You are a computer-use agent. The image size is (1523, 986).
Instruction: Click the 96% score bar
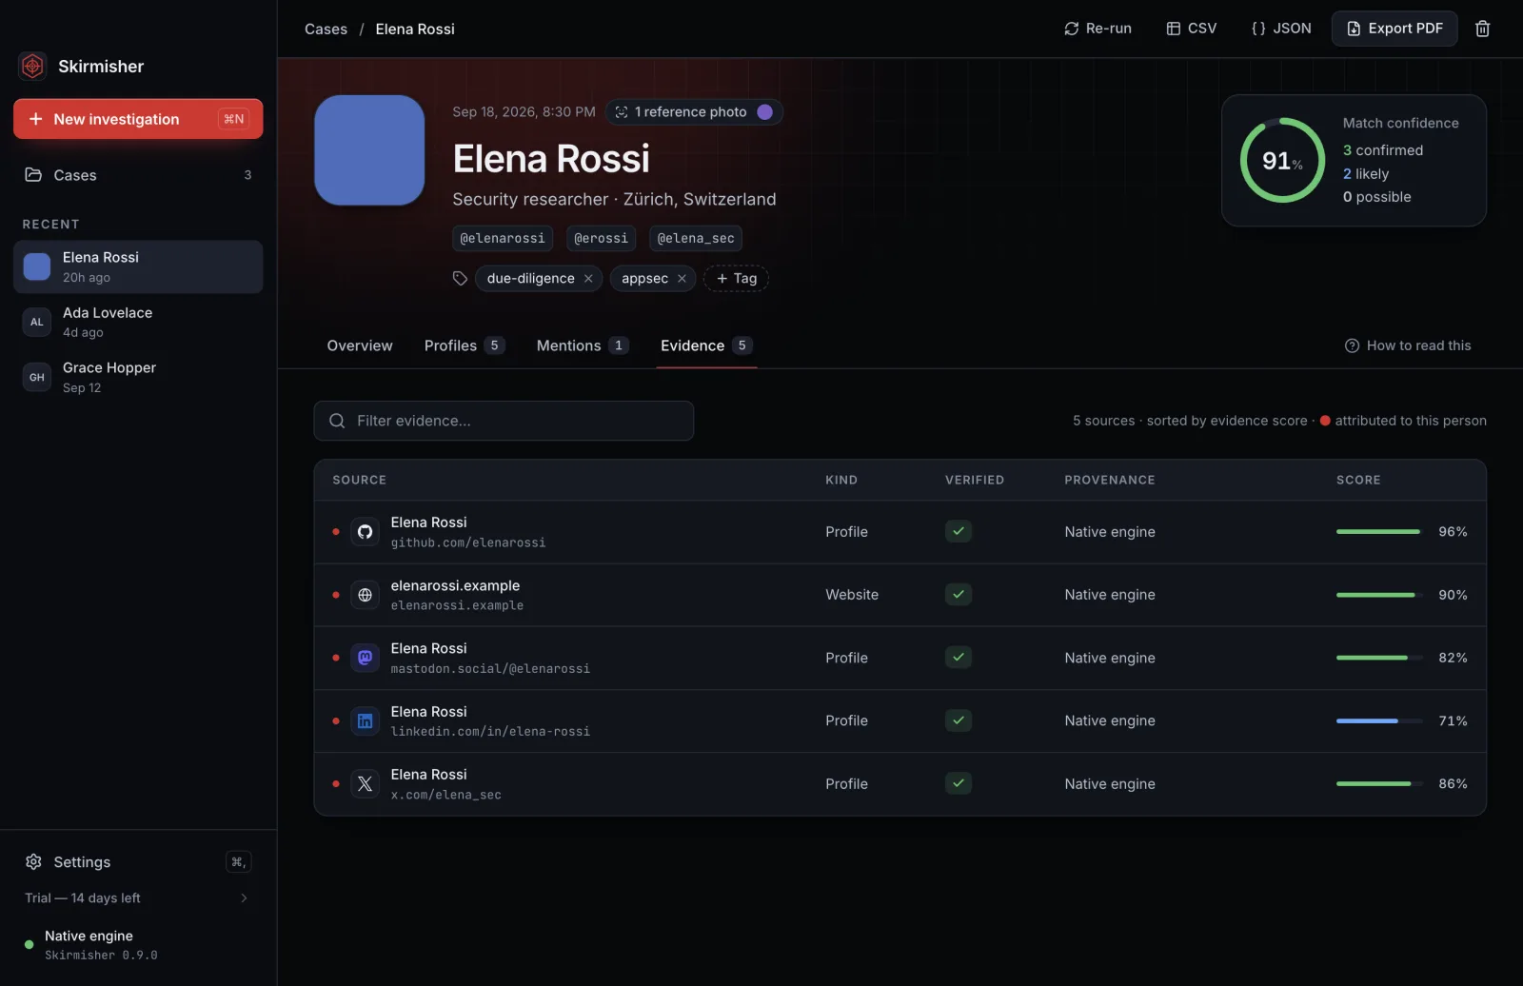(x=1378, y=532)
